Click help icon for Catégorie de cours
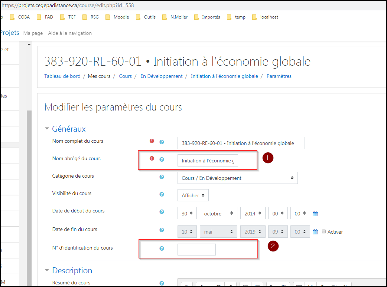387x287 pixels. point(162,177)
